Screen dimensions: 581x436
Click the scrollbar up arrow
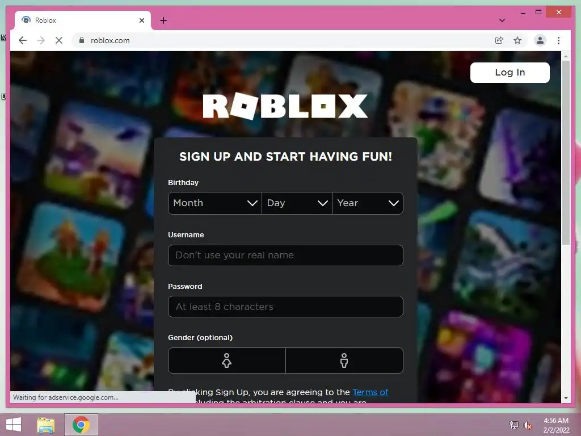(566, 56)
